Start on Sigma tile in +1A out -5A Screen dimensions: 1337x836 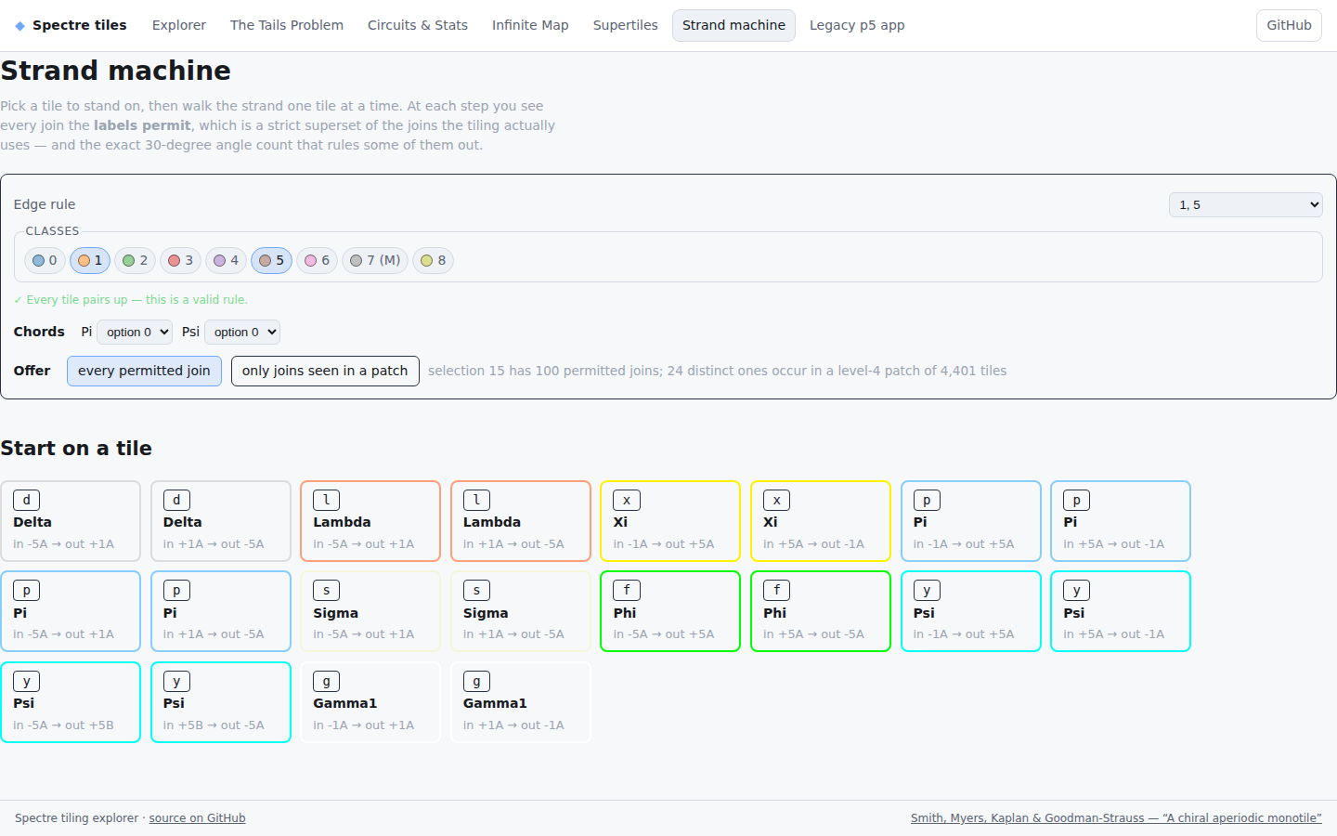[521, 611]
